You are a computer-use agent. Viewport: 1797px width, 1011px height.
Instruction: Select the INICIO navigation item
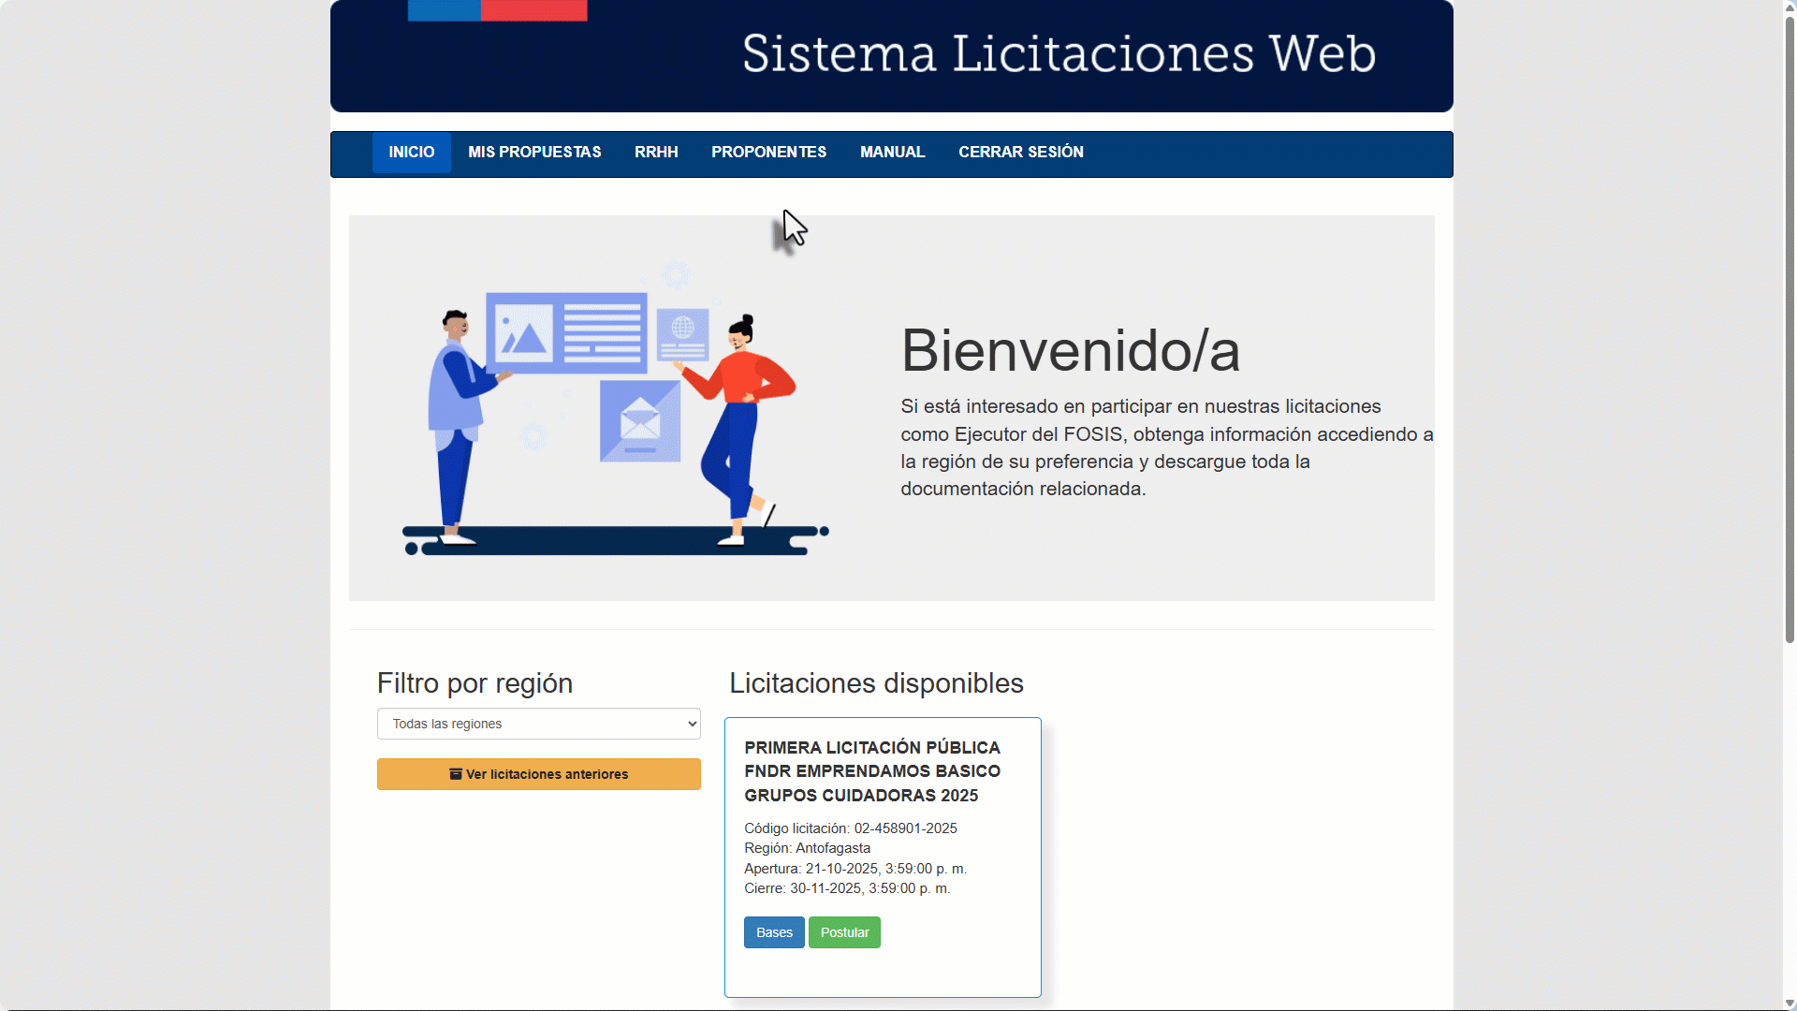click(411, 152)
